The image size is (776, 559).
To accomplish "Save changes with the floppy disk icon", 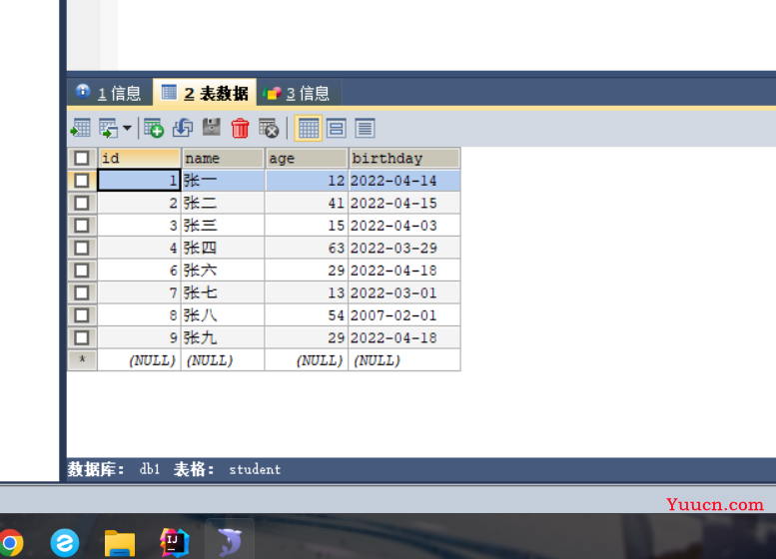I will [x=212, y=128].
